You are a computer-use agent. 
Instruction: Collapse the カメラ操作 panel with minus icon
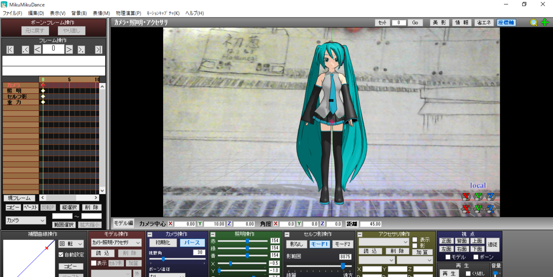point(149,235)
